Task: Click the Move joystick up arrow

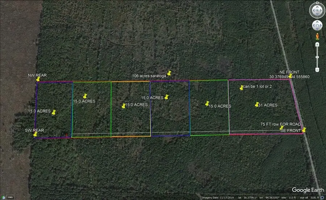Action: pos(317,22)
